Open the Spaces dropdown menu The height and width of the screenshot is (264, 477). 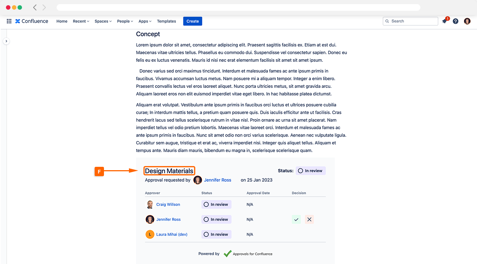[103, 21]
